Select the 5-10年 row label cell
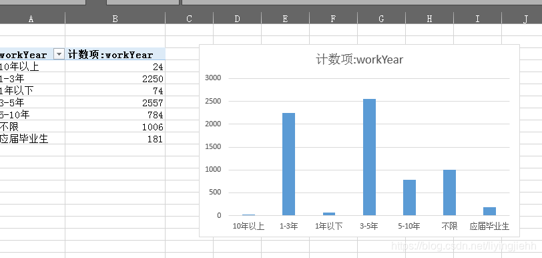The height and width of the screenshot is (258, 542). click(x=33, y=114)
